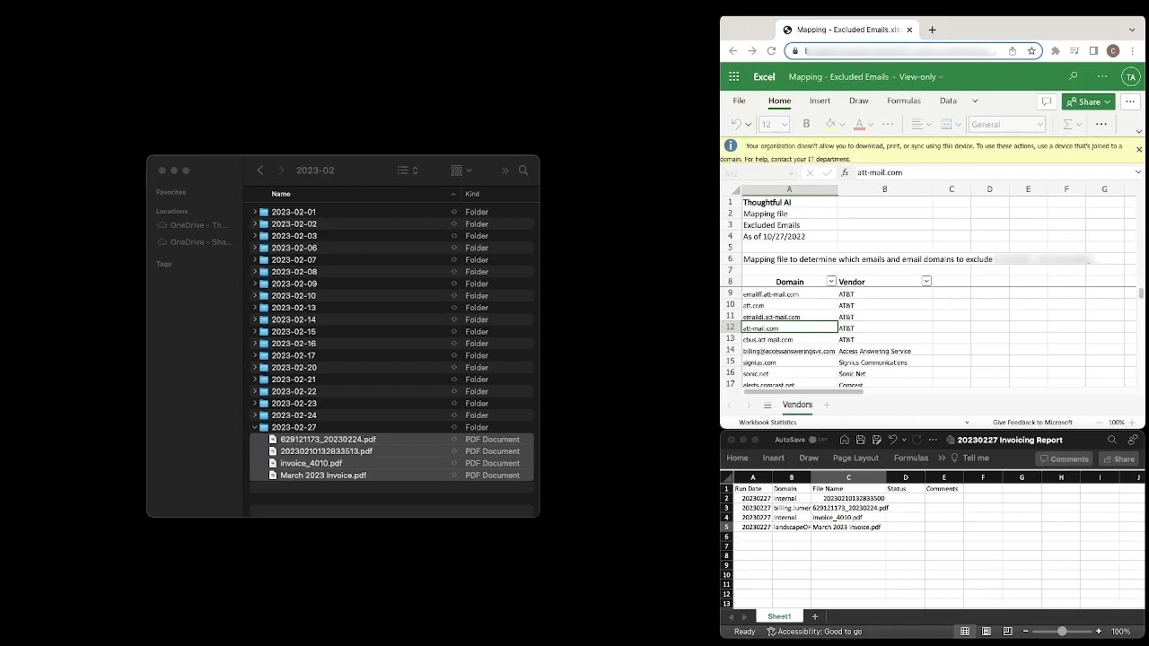
Task: Apply bold formatting in Excel online
Action: click(806, 124)
